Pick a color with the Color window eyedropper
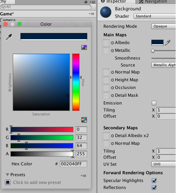This screenshot has height=193, width=176. coord(9,37)
